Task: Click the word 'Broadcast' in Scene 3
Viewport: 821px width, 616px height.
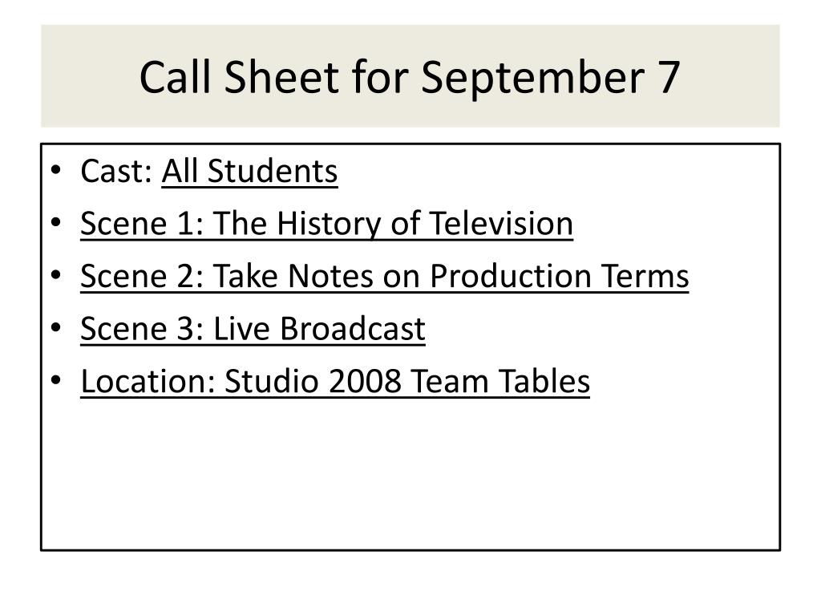Action: [x=353, y=329]
